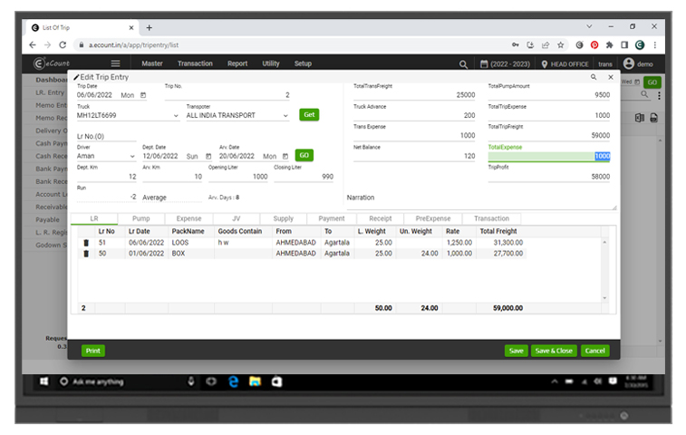Click the LR table vertical scrollbar

604,270
